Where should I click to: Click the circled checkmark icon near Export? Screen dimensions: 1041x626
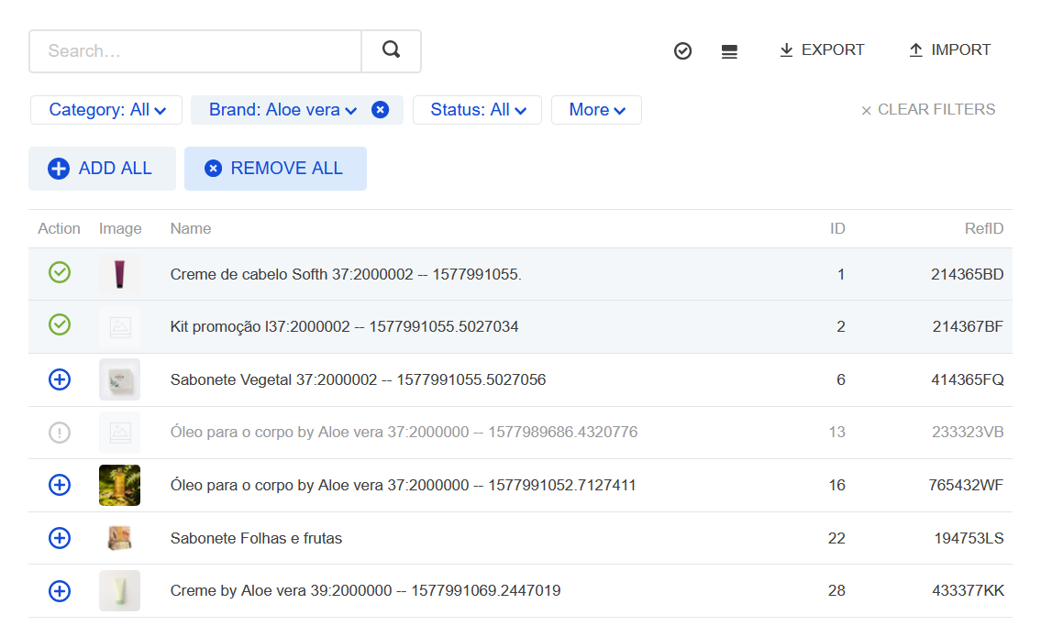[682, 50]
